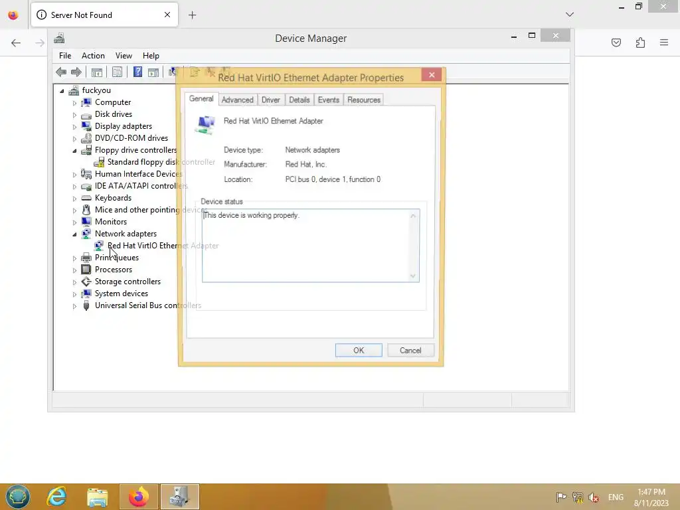Click the Storage controllers category icon

pyautogui.click(x=86, y=282)
